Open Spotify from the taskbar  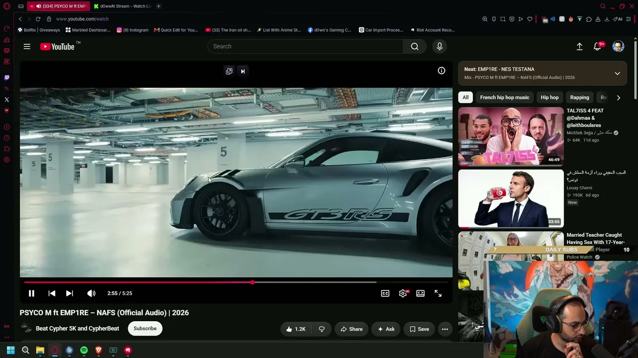point(84,350)
